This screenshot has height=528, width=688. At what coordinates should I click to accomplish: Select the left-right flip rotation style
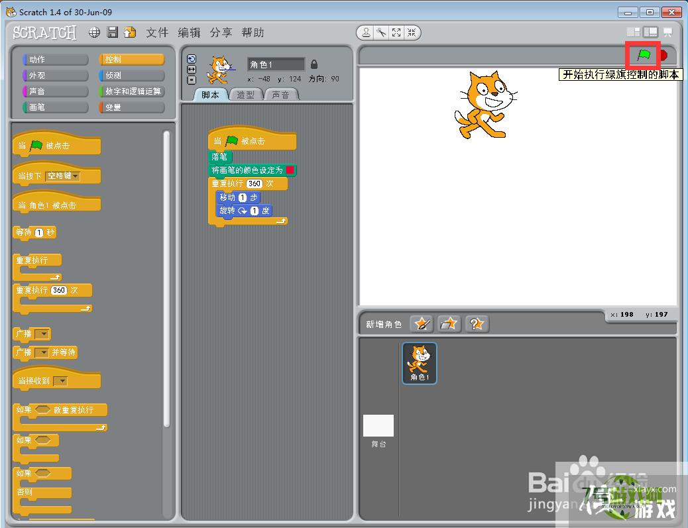(x=192, y=70)
